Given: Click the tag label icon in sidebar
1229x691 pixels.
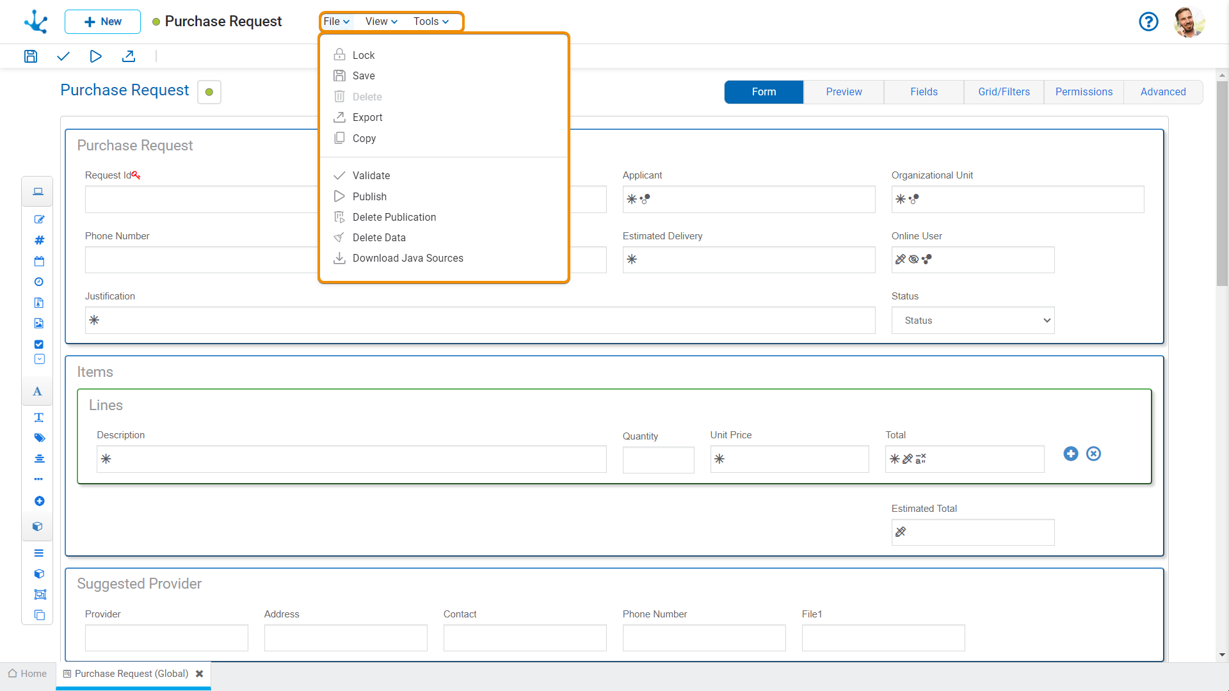Looking at the screenshot, I should click(x=39, y=438).
